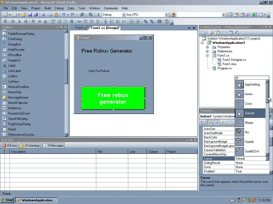Click the Save All icon
273x204 pixels.
tap(36, 15)
